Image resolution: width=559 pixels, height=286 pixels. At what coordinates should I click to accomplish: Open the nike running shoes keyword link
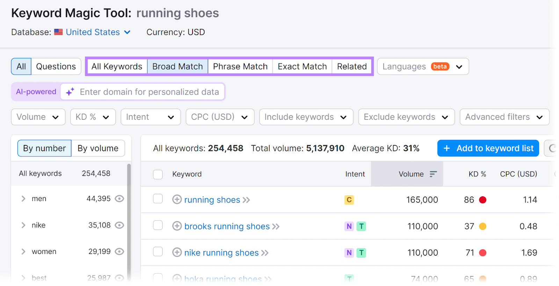pos(222,253)
